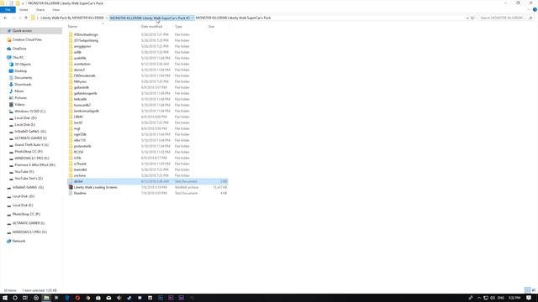Open the Windows Start menu
The image size is (538, 302).
(5, 298)
